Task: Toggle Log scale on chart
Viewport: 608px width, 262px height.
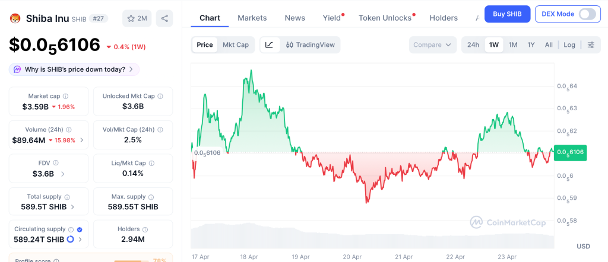Action: click(569, 44)
